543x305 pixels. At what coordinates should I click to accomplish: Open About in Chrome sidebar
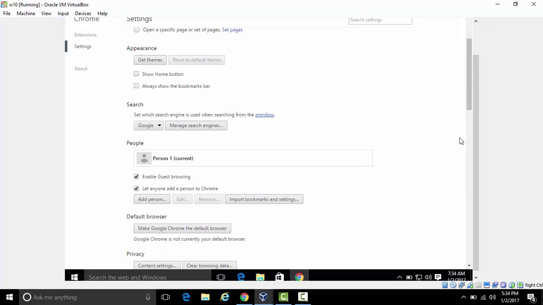coord(81,69)
